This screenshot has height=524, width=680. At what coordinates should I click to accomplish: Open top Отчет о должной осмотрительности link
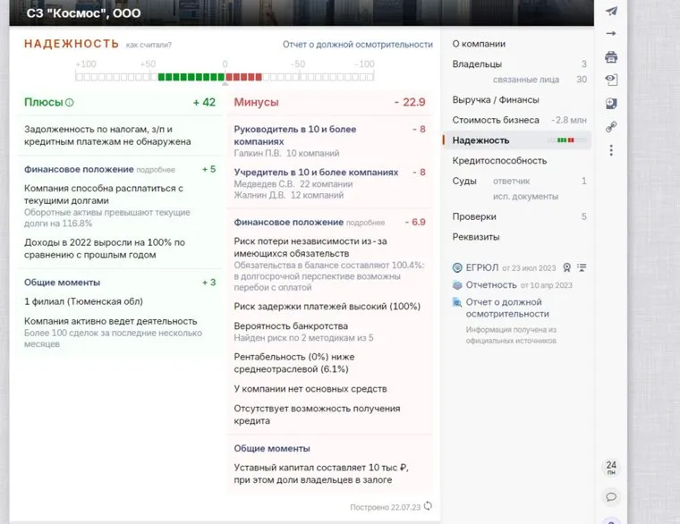357,44
